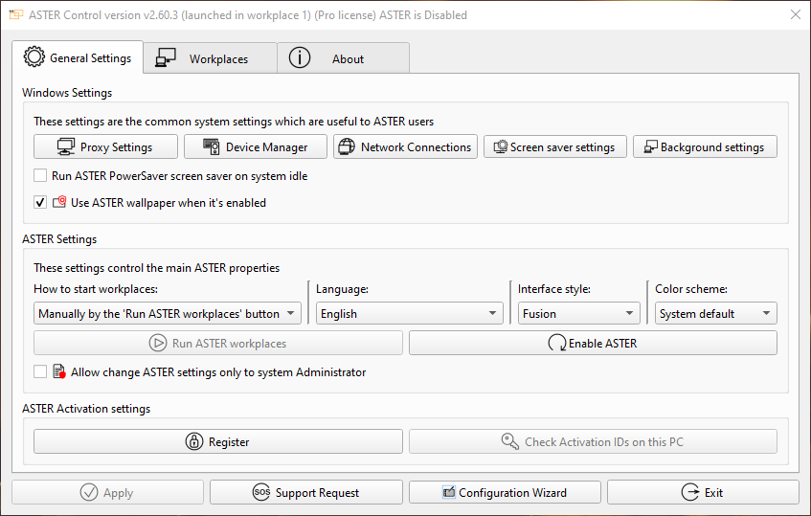
Task: Launch Device Manager
Action: point(256,146)
